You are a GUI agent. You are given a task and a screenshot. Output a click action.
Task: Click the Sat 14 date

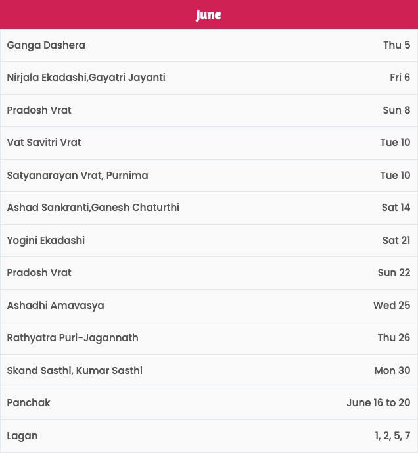click(396, 207)
